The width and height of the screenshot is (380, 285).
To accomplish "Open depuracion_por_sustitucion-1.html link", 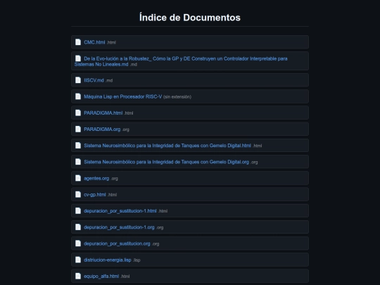I will point(120,211).
